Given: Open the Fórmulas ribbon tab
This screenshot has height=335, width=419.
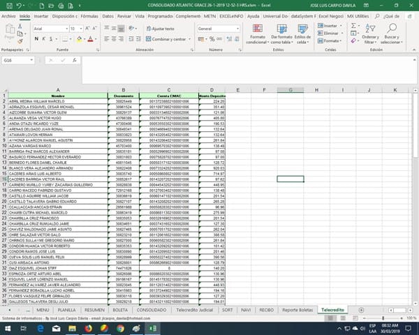Looking at the screenshot, I should [89, 15].
